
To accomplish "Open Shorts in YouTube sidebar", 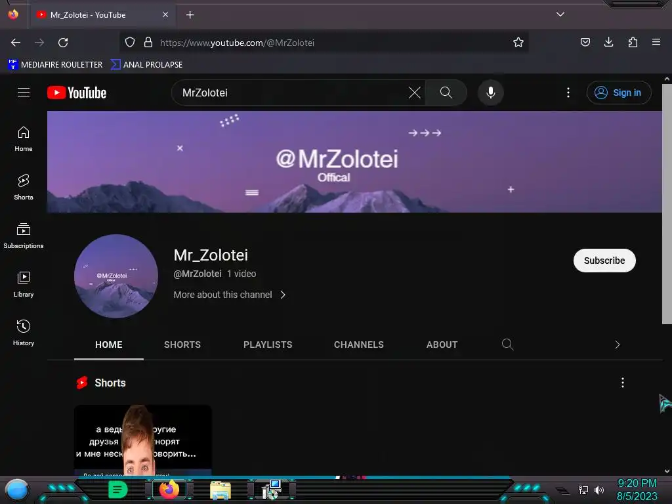I will 24,187.
